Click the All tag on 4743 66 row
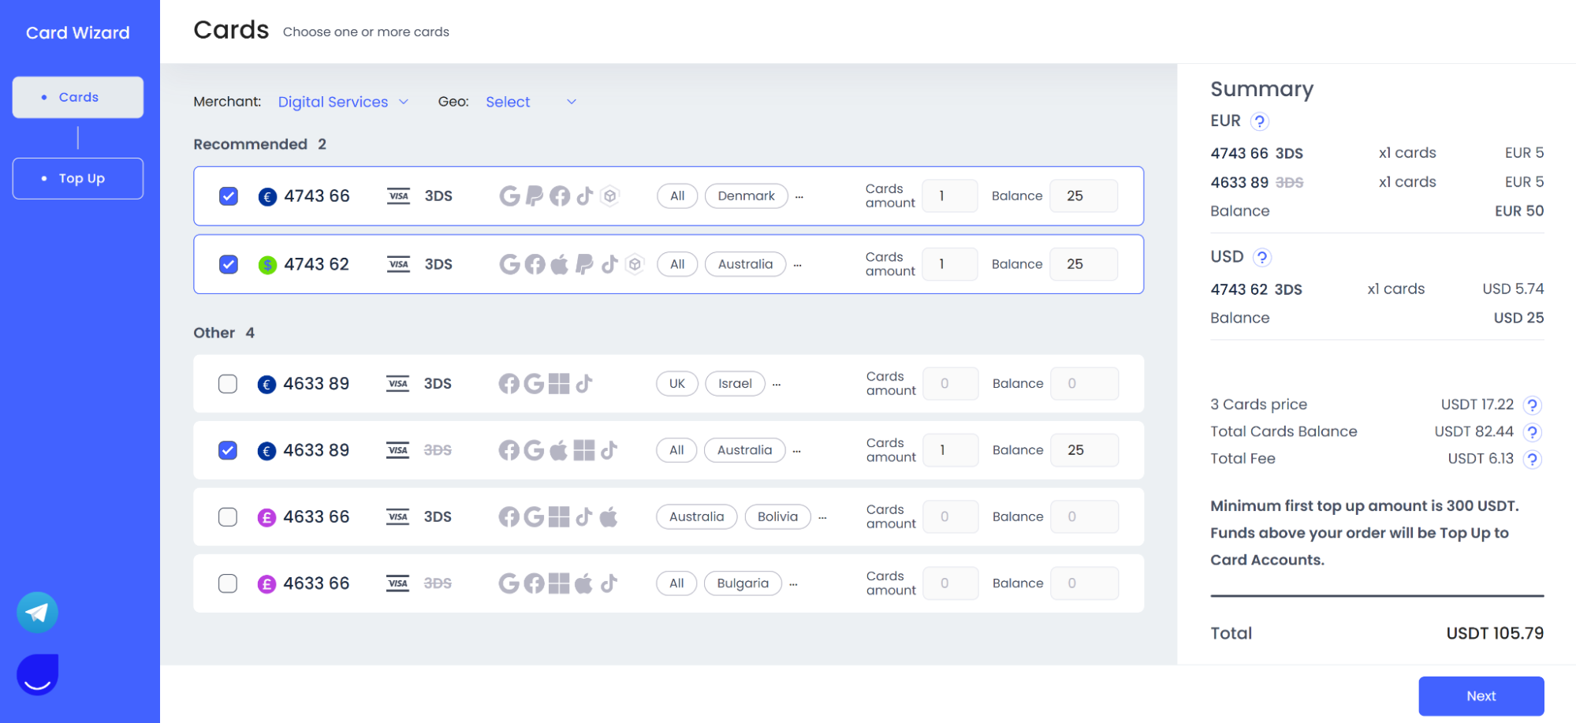1576x723 pixels. point(677,196)
